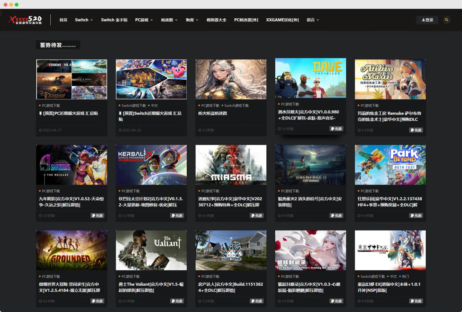Open the Miasma Chronicles game thumbnail
This screenshot has width=462, height=312.
click(231, 165)
